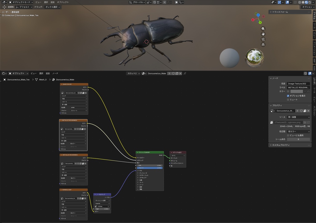Toggle the オプションを表示 checkbox
The image size is (316, 223).
click(288, 96)
